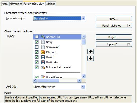Screen dimensions: 137x103
Task: Select the Načítať URL list row text
Action: [x=53, y=37]
